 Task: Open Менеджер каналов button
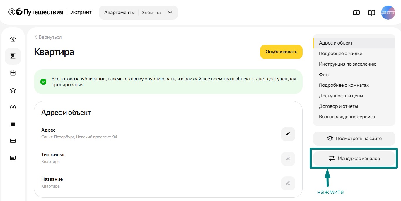coord(354,159)
